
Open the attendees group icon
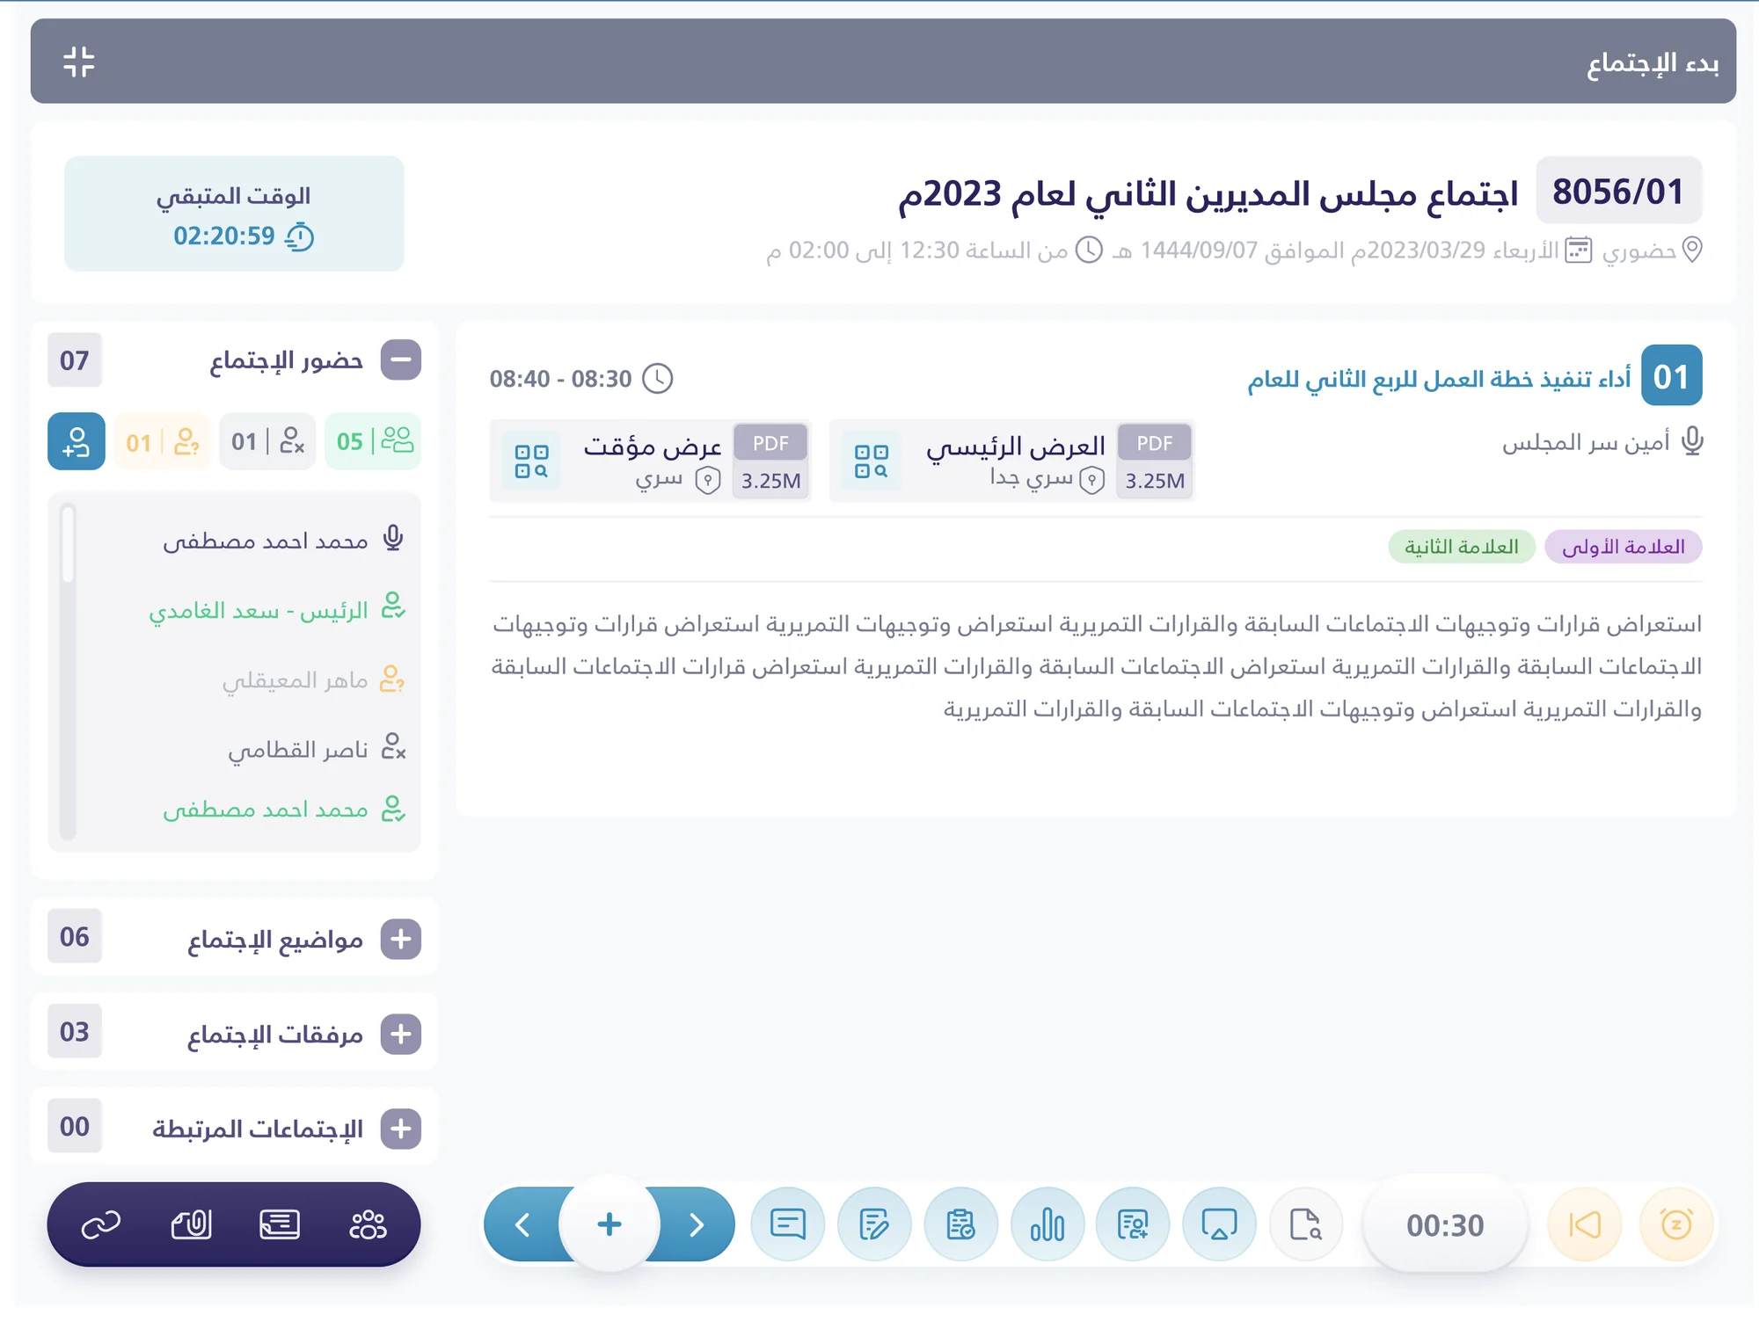click(368, 1224)
